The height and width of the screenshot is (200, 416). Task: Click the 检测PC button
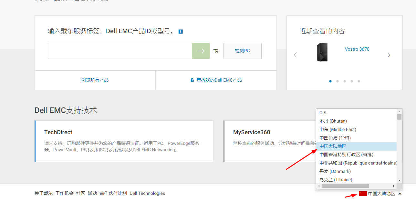pos(243,51)
